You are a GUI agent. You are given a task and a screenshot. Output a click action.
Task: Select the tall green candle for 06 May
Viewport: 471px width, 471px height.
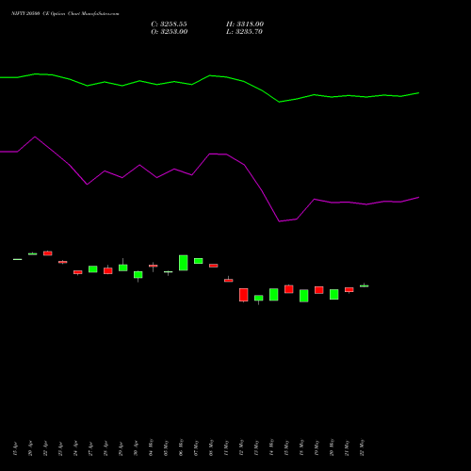184,263
